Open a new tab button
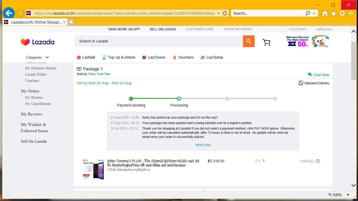Screen dimensions: 358x201 (x=71, y=22)
